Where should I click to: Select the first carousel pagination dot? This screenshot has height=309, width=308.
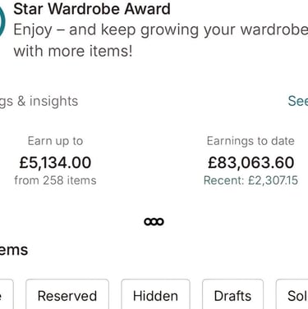148,221
